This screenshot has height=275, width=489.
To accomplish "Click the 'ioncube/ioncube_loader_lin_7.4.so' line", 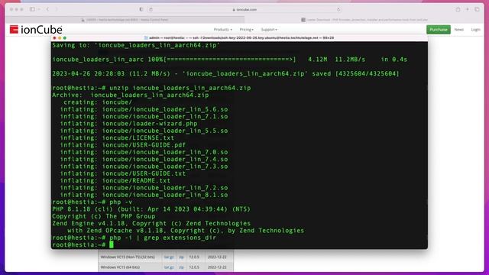I will tap(144, 160).
